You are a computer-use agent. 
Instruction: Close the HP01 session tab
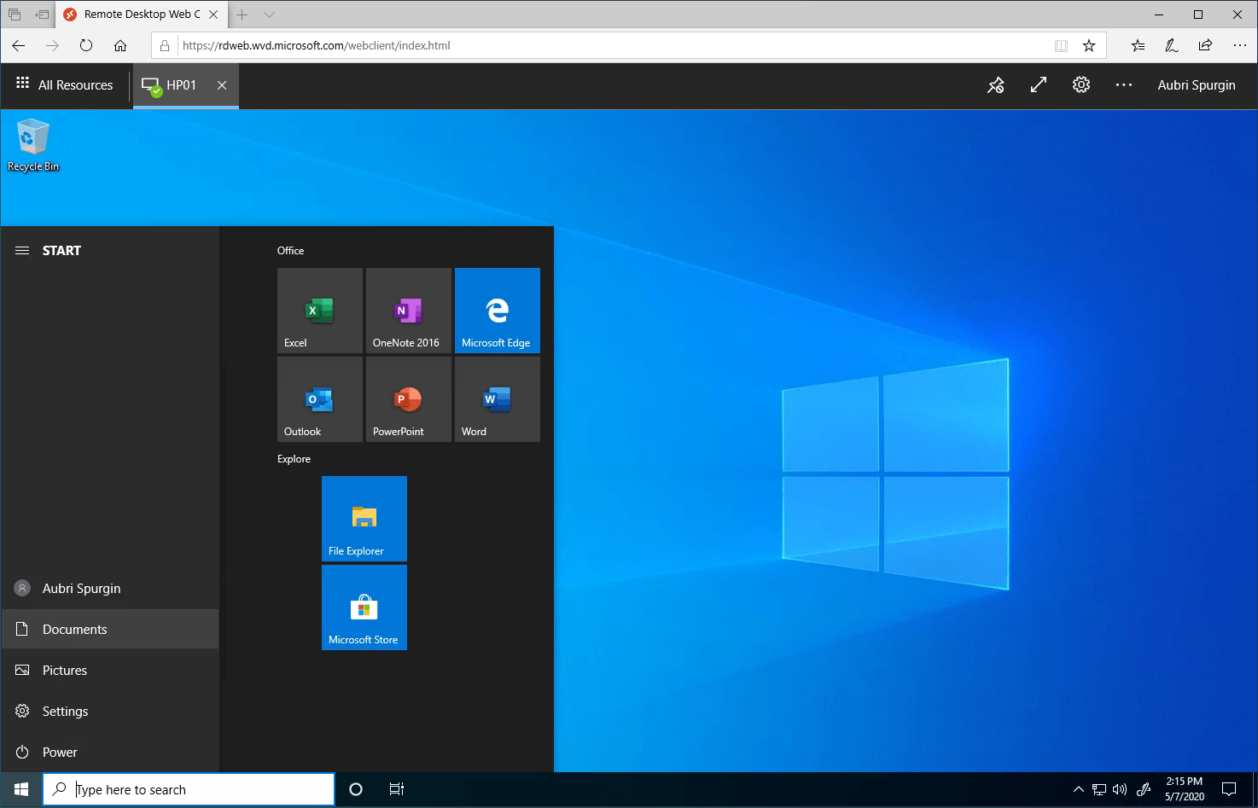click(x=222, y=85)
